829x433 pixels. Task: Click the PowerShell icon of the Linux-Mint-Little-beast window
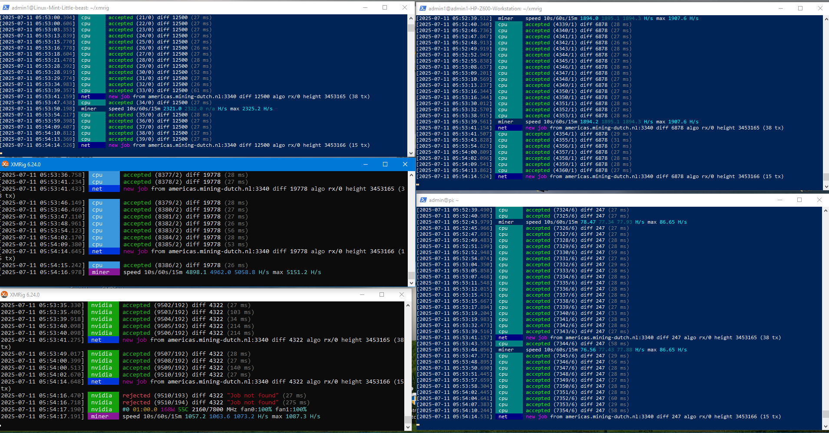click(6, 8)
